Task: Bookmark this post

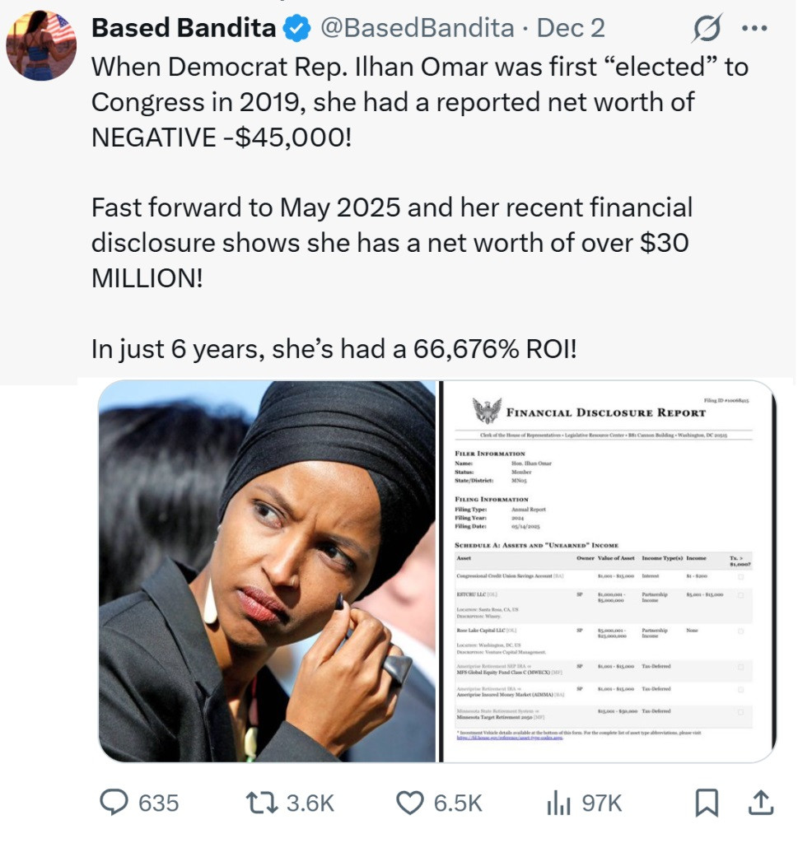Action: pos(706,803)
